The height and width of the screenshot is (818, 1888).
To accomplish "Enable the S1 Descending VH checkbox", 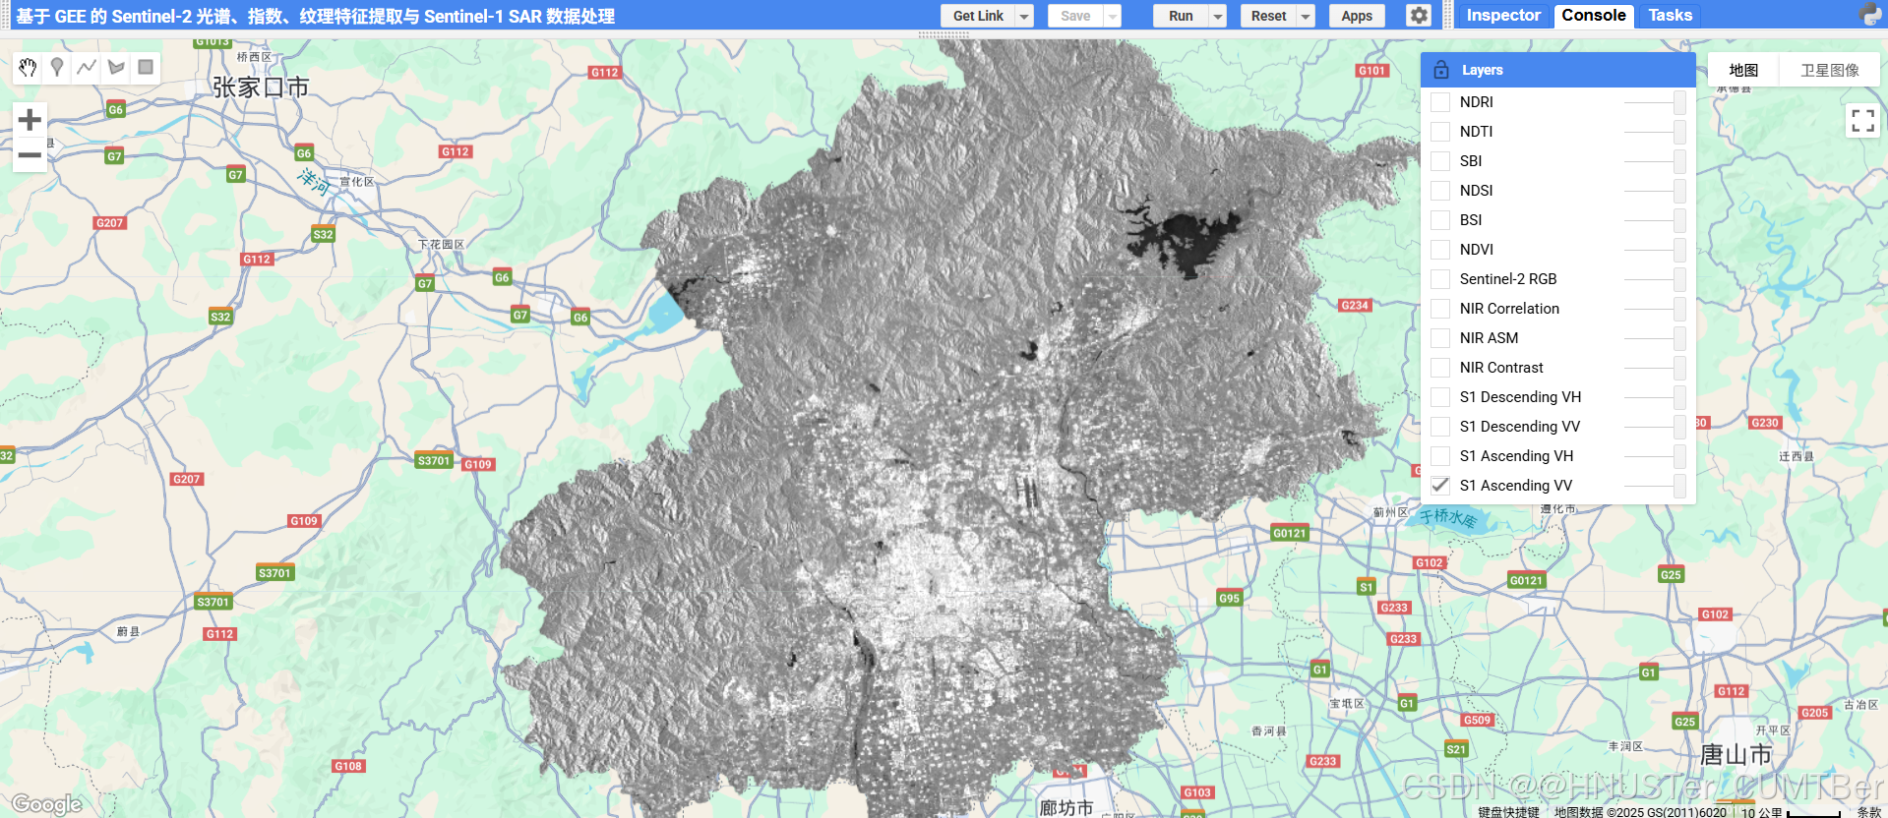I will point(1440,397).
